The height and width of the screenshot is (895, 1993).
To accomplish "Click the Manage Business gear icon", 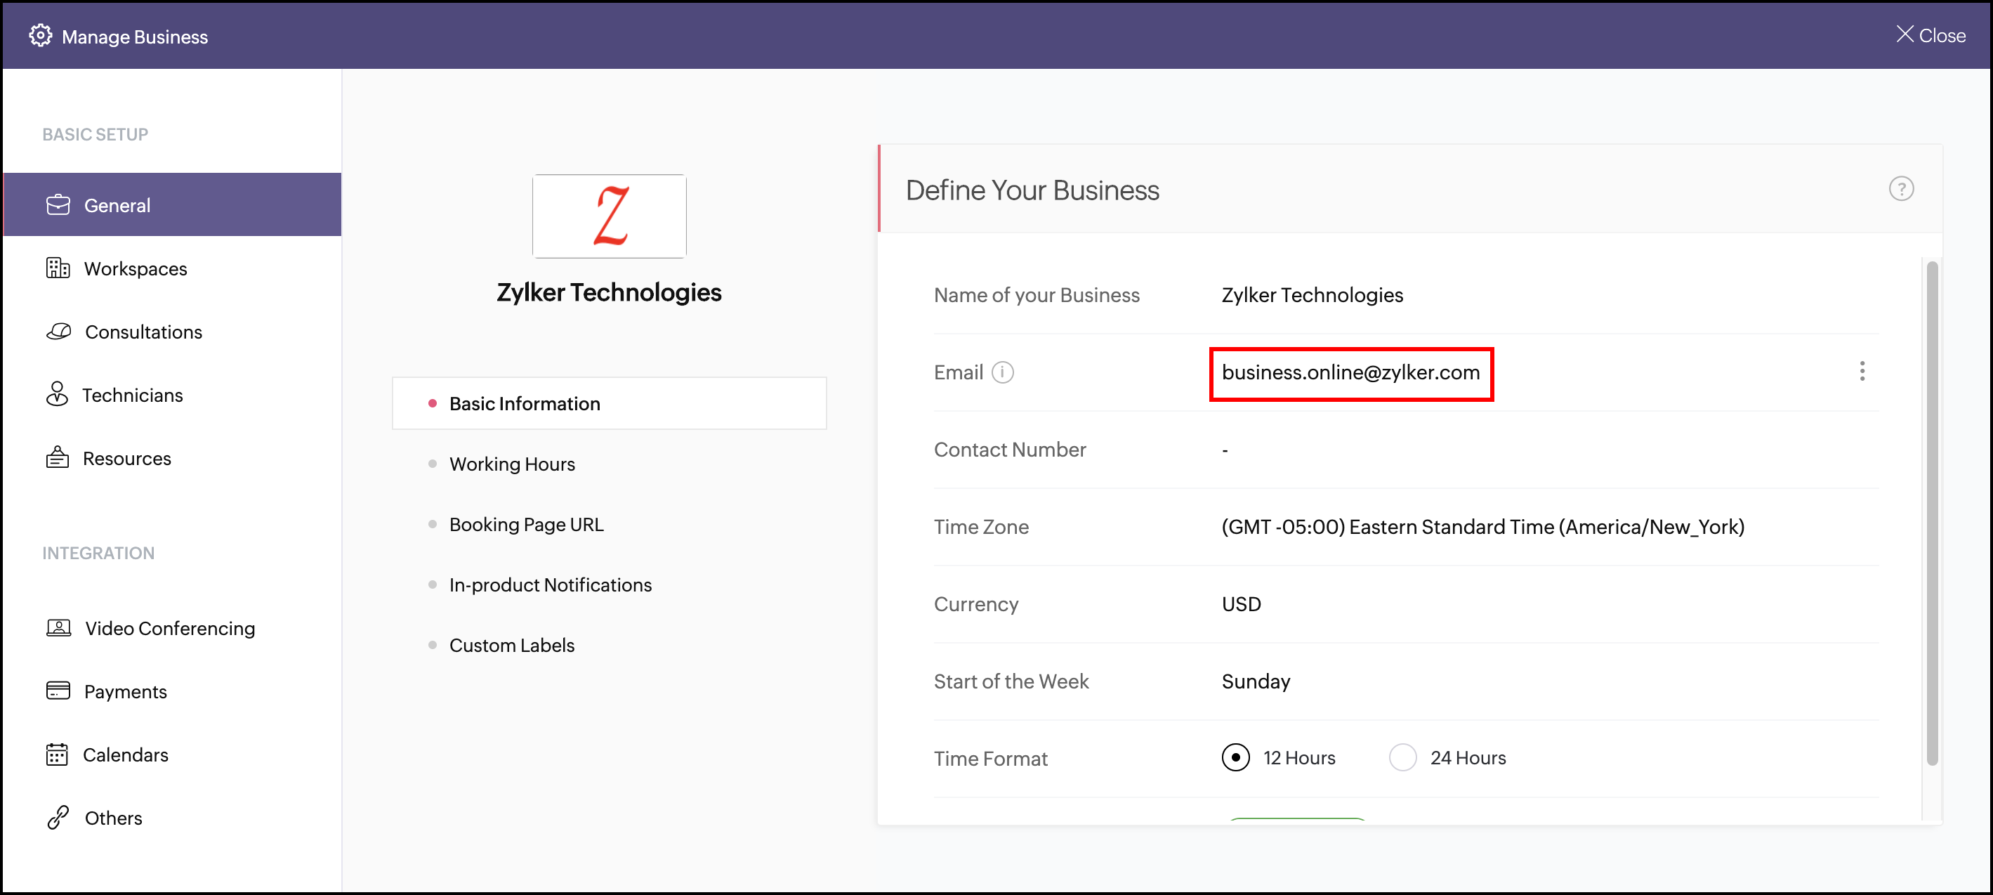I will pyautogui.click(x=40, y=36).
